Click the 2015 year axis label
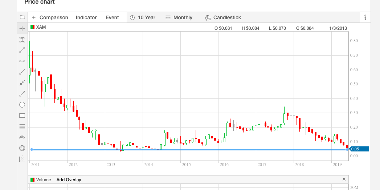Image resolution: width=380 pixels, height=190 pixels. [x=186, y=165]
